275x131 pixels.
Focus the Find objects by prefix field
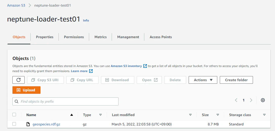click(x=65, y=101)
